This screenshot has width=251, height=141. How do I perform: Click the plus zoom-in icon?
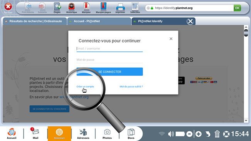pyautogui.click(x=198, y=134)
